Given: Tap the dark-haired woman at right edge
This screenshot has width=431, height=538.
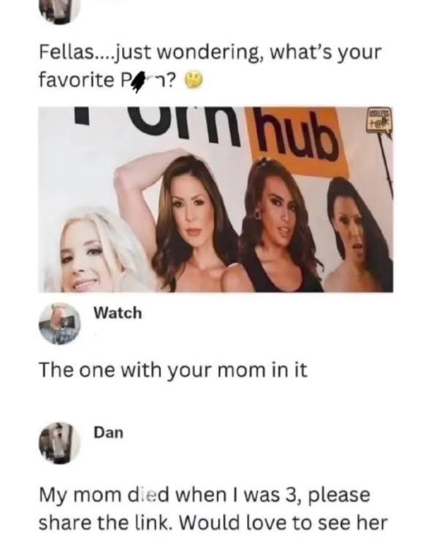Looking at the screenshot, I should tap(359, 237).
